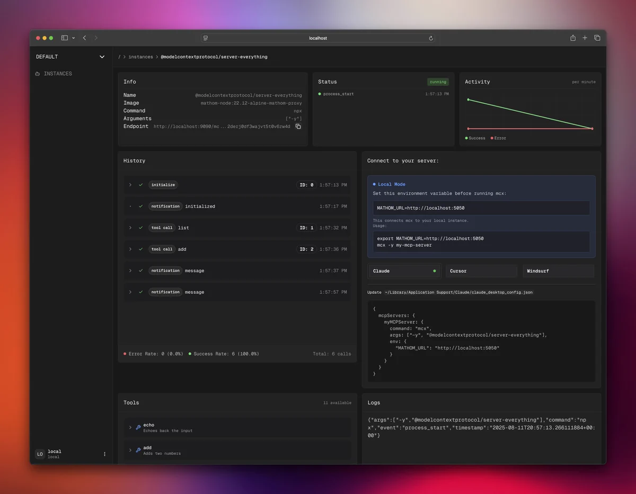This screenshot has height=494, width=636.
Task: Click the ID: 1 badge
Action: pos(306,228)
